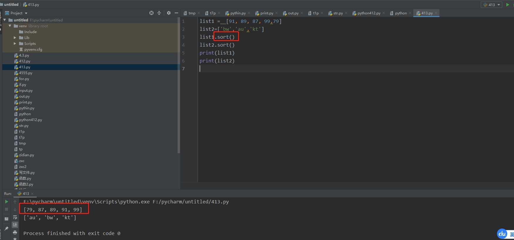This screenshot has width=514, height=240.
Task: Click the down the stack trace arrow
Action: coord(15,209)
